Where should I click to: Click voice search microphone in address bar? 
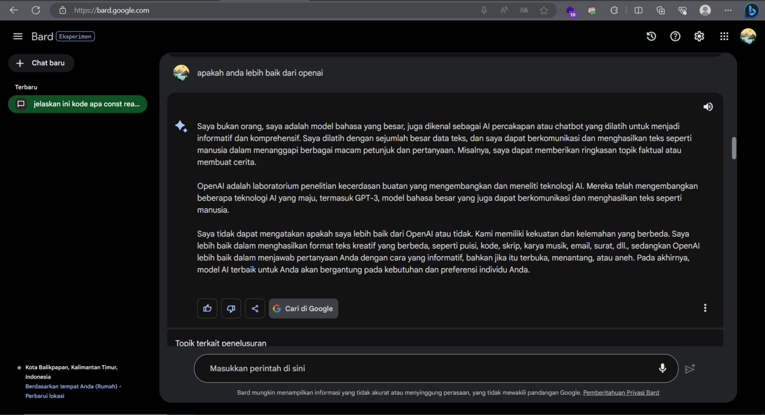[484, 10]
